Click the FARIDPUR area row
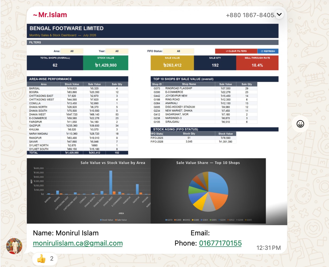This screenshot has height=267, width=329. point(78,122)
